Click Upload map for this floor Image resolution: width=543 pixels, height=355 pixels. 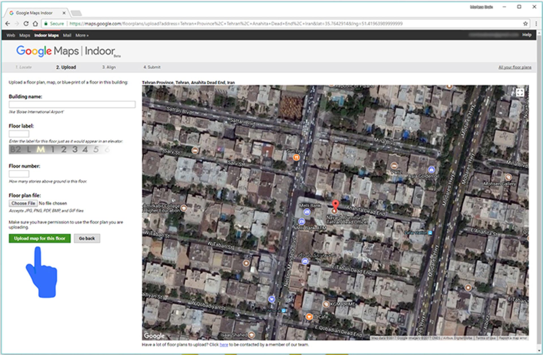coord(40,238)
